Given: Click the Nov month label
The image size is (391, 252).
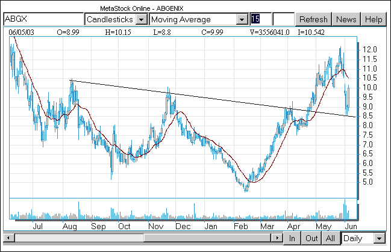Looking at the screenshot, I should click(156, 226).
